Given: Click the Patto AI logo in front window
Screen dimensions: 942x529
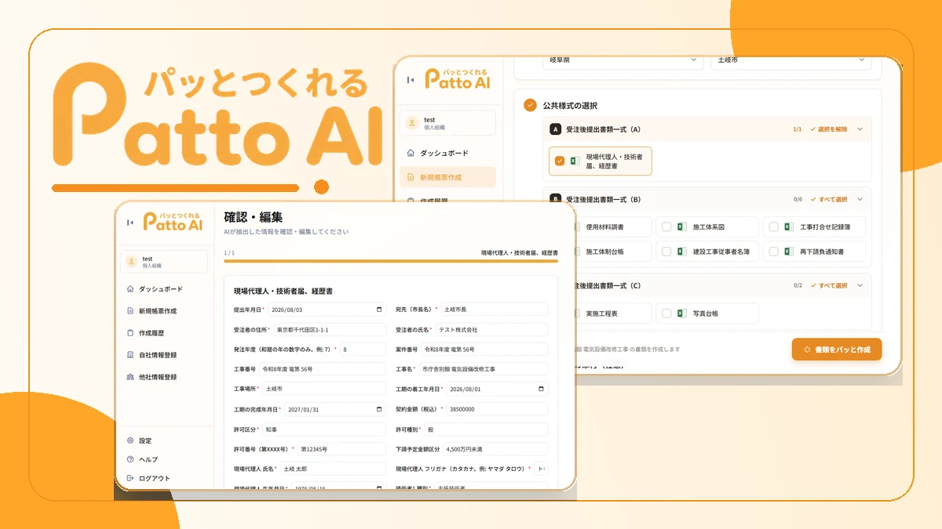Looking at the screenshot, I should [x=173, y=222].
